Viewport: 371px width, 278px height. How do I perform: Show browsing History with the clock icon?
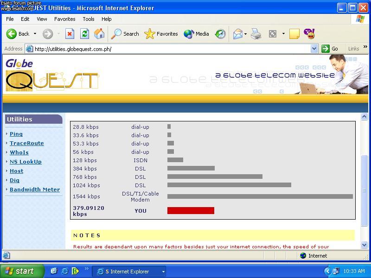click(220, 34)
